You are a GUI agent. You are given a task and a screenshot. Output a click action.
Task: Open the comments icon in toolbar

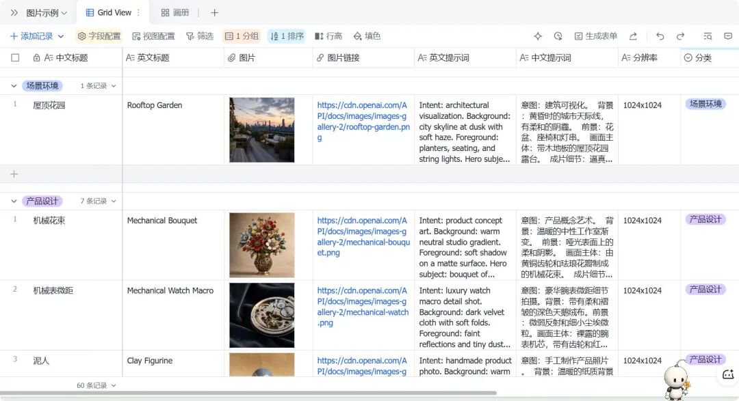[728, 36]
